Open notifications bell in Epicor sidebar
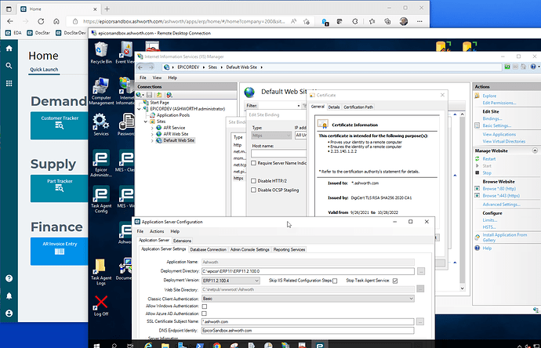This screenshot has width=541, height=348. click(9, 296)
